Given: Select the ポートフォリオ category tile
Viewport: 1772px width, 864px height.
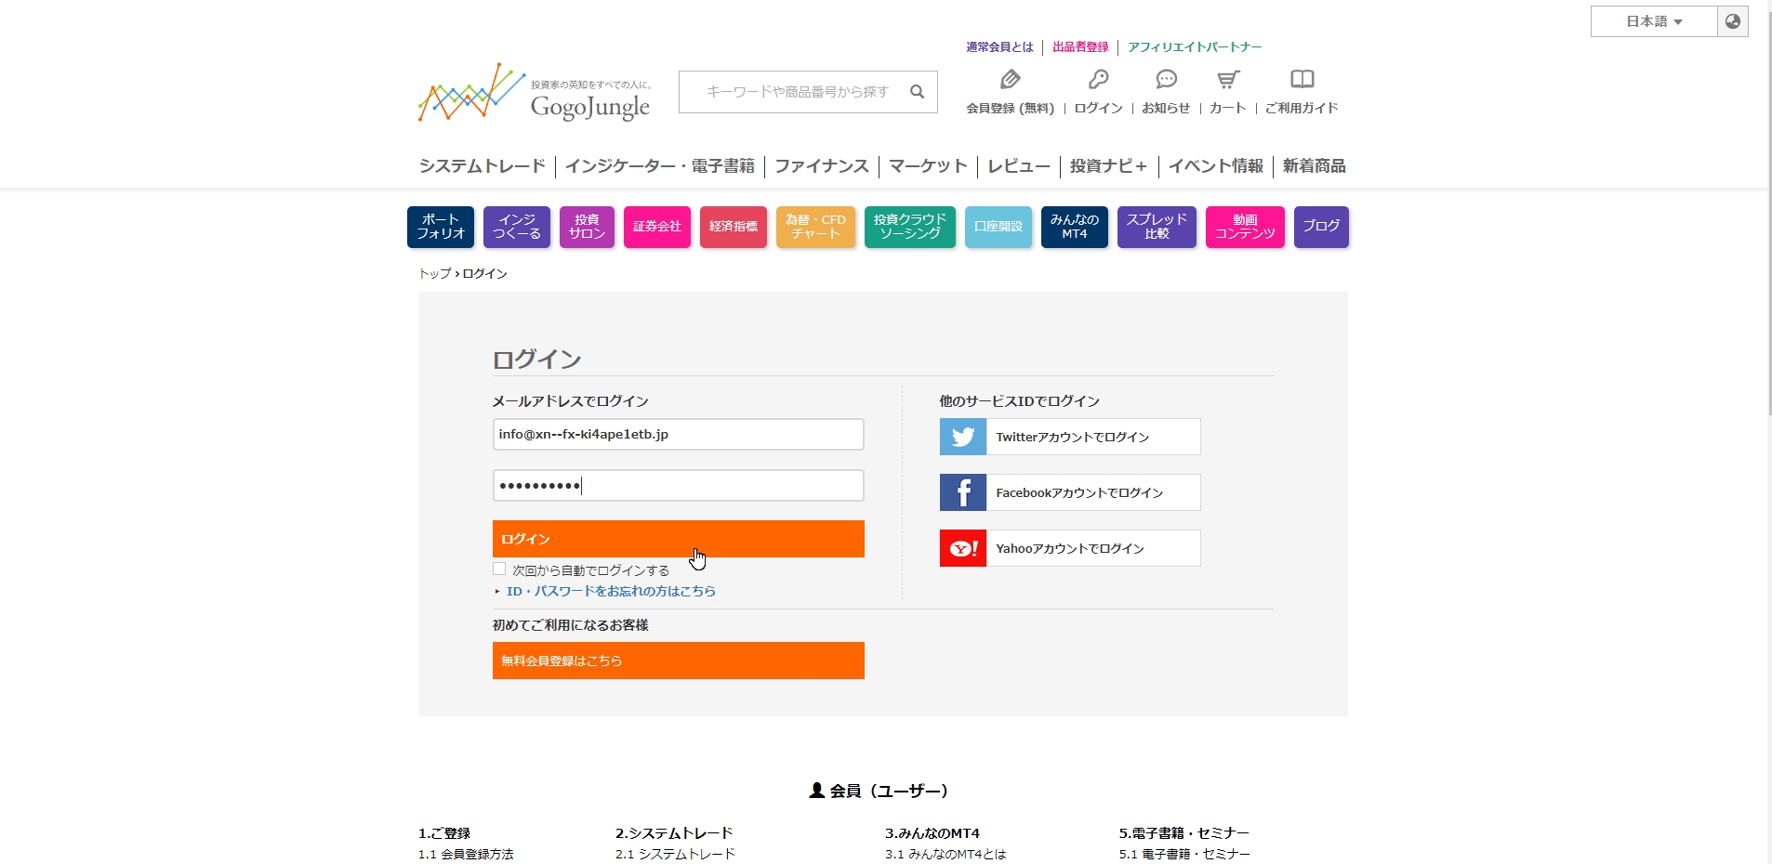Looking at the screenshot, I should pos(441,227).
